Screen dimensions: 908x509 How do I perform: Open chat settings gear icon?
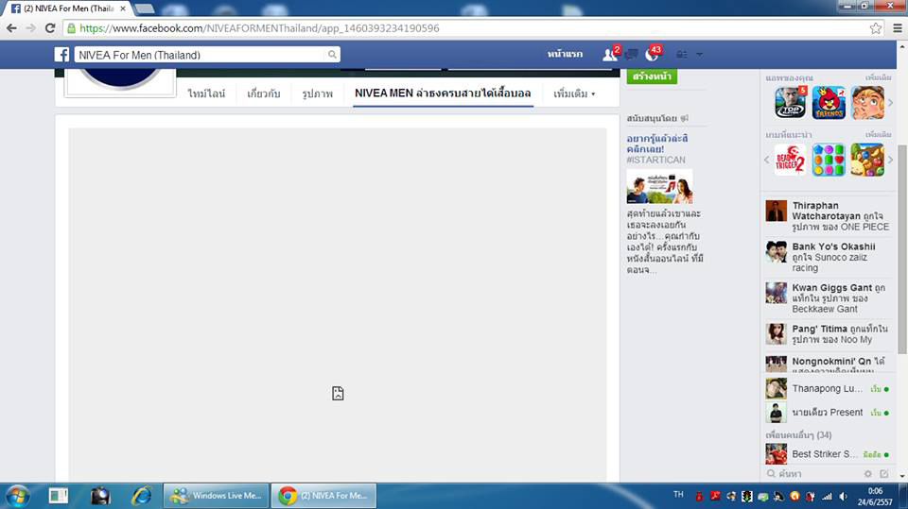[x=867, y=474]
